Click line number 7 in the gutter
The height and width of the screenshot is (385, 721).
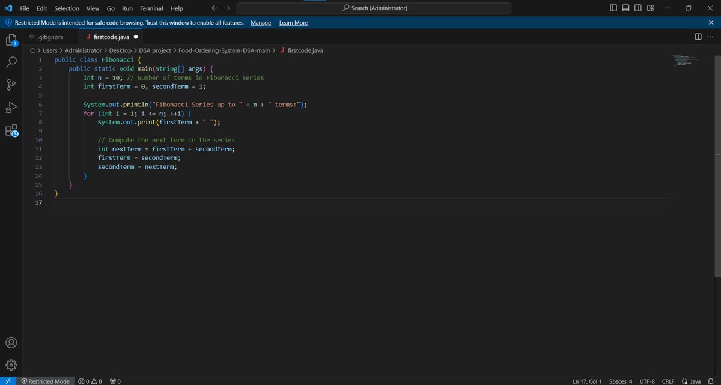(40, 114)
